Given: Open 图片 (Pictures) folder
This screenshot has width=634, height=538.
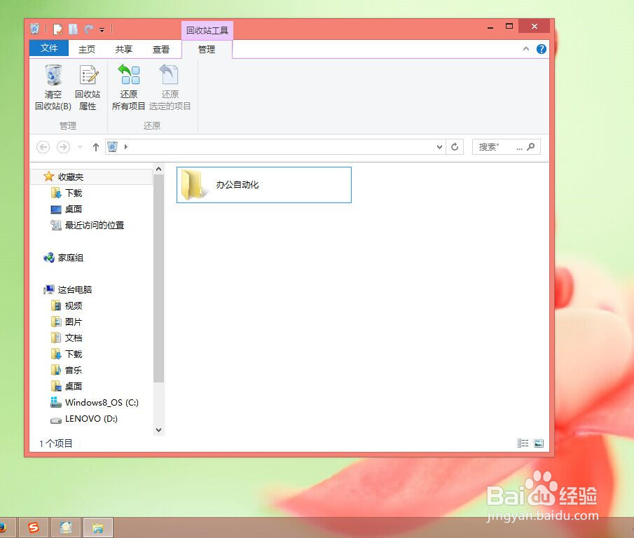Looking at the screenshot, I should pyautogui.click(x=74, y=322).
